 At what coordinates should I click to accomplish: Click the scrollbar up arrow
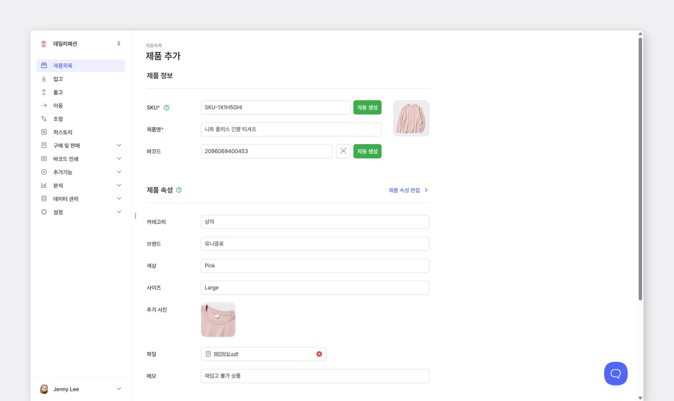[640, 34]
